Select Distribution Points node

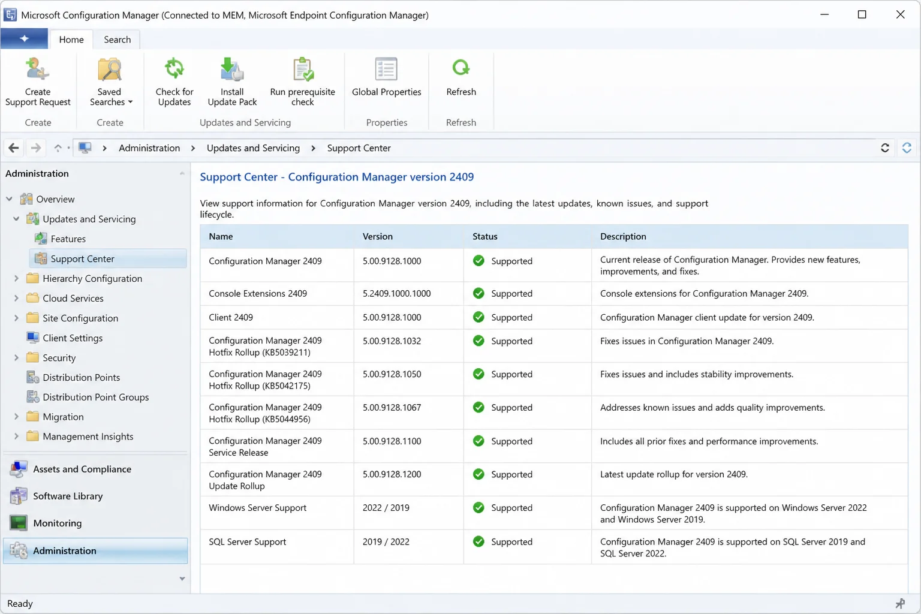pos(81,377)
